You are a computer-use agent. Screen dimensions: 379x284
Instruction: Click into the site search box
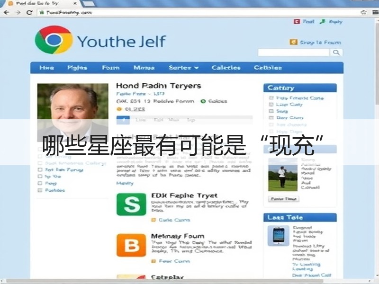(294, 53)
